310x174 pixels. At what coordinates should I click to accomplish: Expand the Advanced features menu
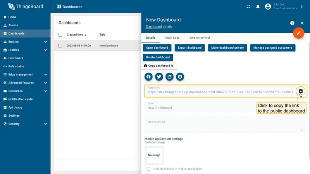25,83
